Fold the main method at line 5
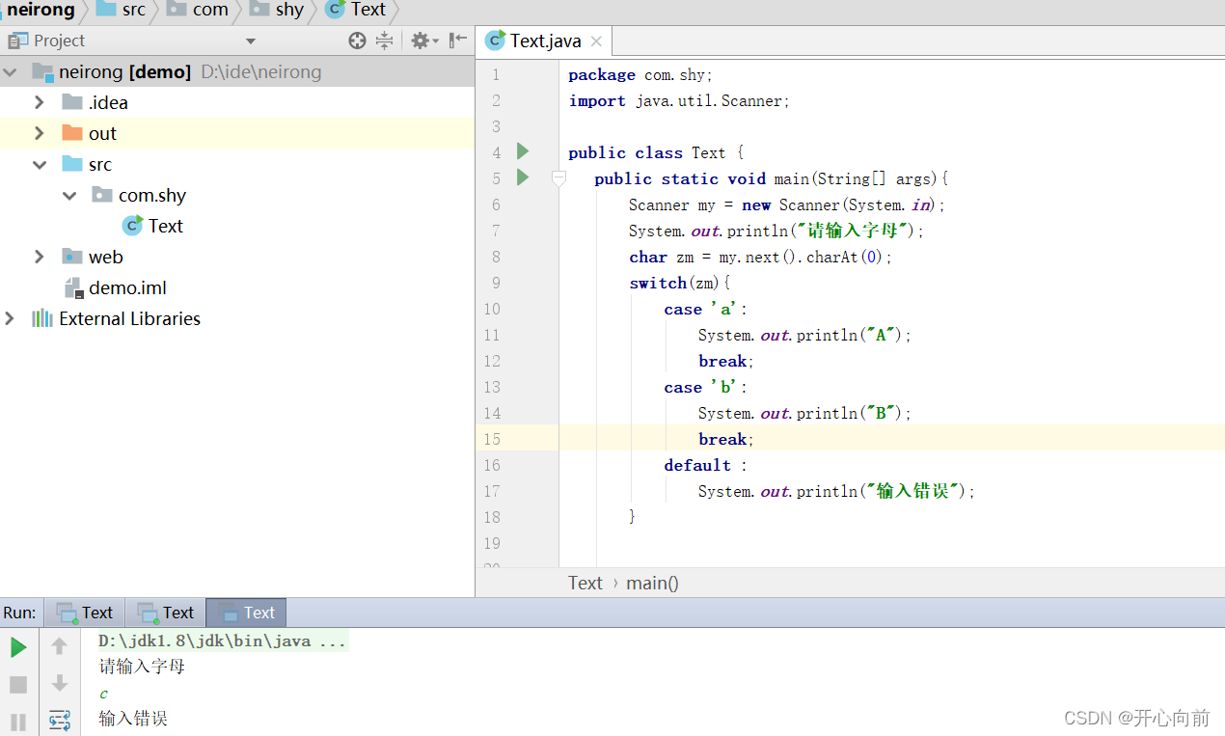This screenshot has height=736, width=1225. (x=558, y=178)
